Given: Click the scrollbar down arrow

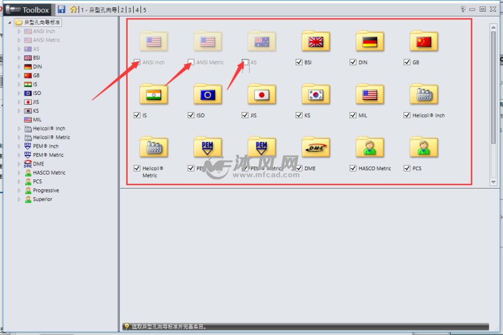Looking at the screenshot, I should pos(493,182).
